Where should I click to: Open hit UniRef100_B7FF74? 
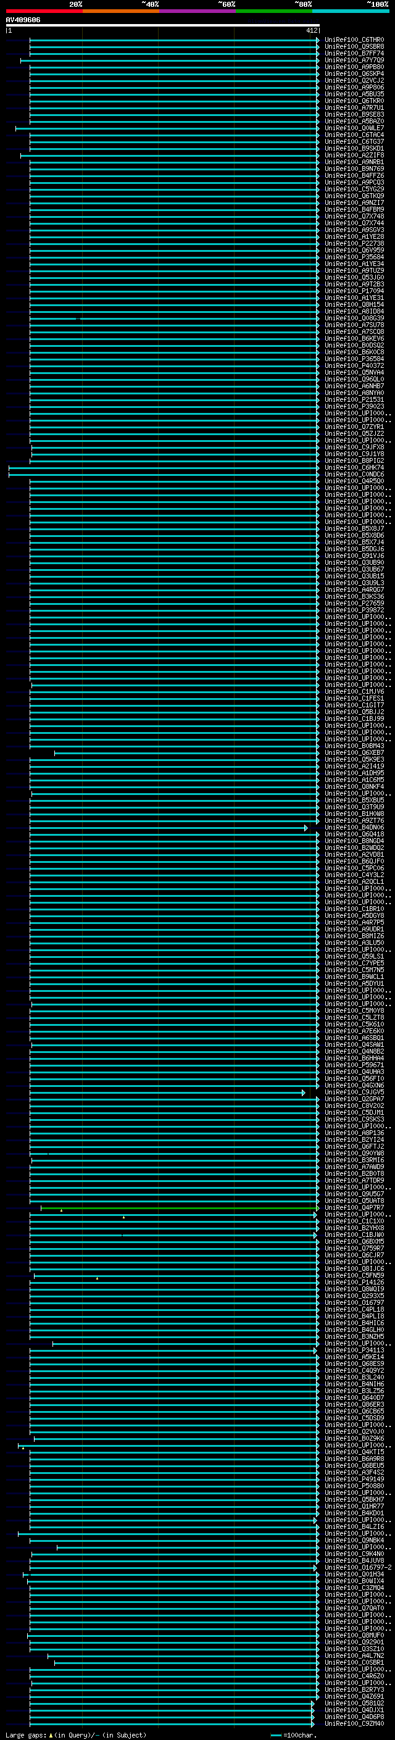[x=354, y=53]
